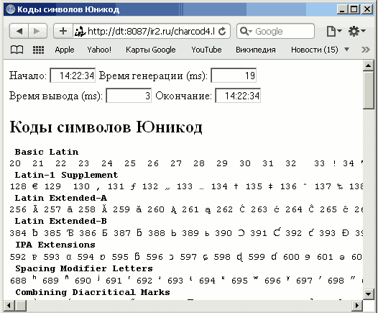This screenshot has width=378, height=313.
Task: Click the Коды символов Юникод page heading
Action: click(106, 127)
